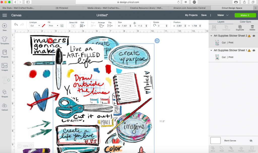Click the Save button
Viewport: 258px width, 153px height.
pos(204,15)
